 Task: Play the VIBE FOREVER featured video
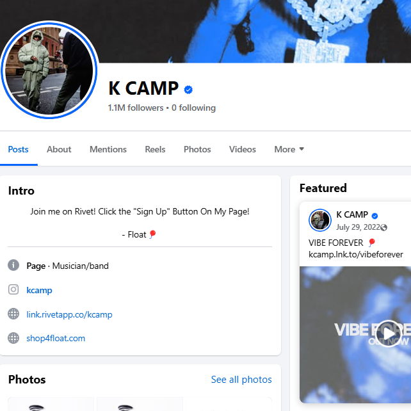click(389, 334)
